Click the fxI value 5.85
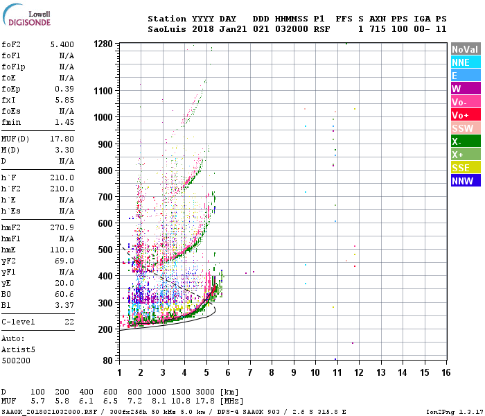 (64, 101)
